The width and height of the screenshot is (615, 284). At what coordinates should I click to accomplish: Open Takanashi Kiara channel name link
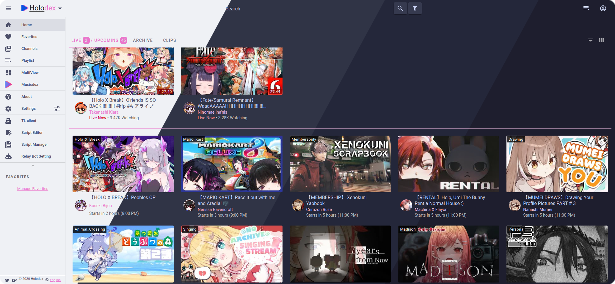104,112
